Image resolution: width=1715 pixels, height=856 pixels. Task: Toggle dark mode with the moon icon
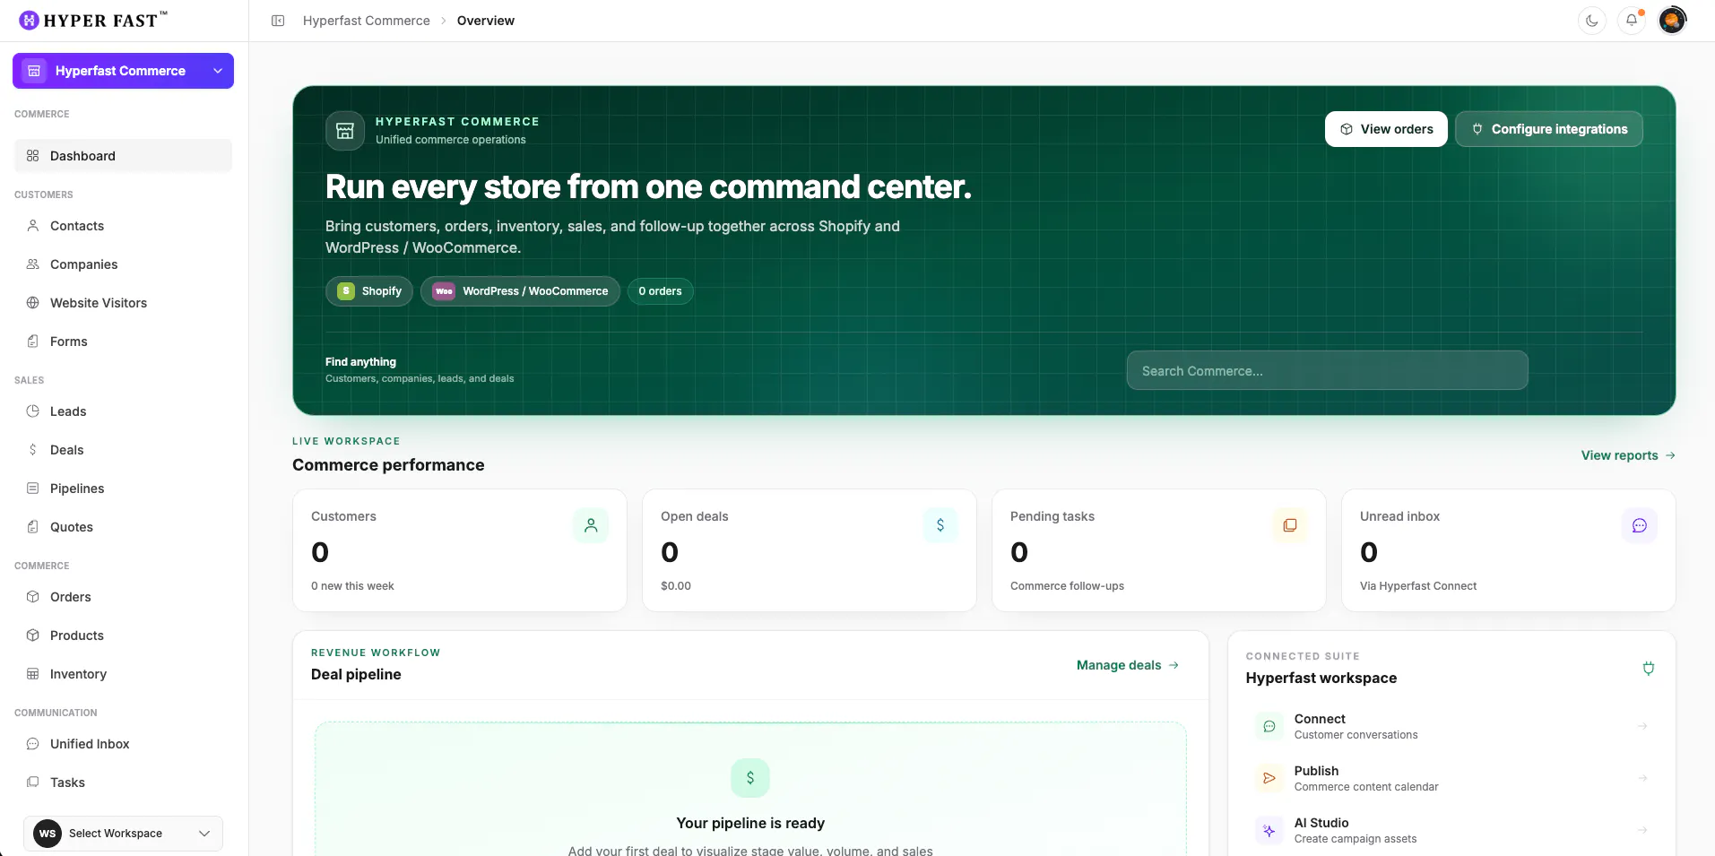(1592, 21)
